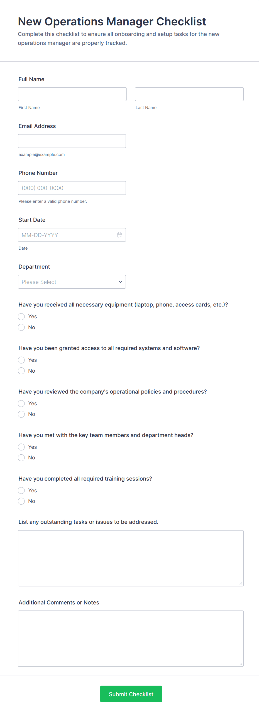Screen dimensions: 259x716
Task: Click the Start Date MM-DD-YYYY field
Action: tap(67, 235)
